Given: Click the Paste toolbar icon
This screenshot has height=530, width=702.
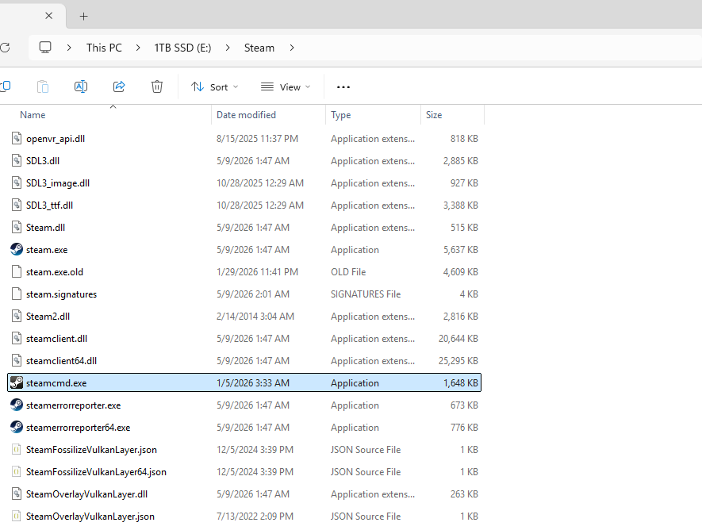Looking at the screenshot, I should click(43, 86).
